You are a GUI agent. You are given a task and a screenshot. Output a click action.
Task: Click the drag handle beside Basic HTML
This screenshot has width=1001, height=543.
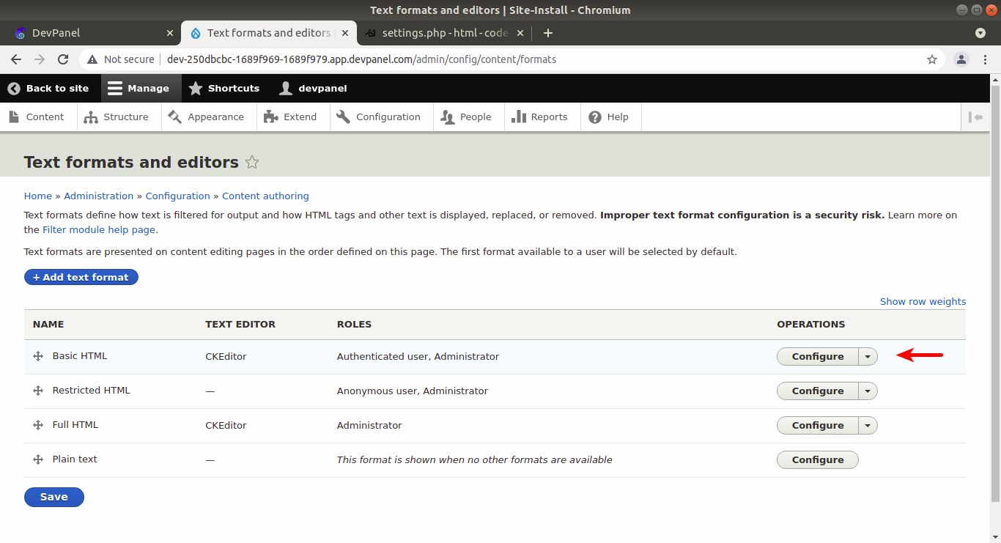click(37, 356)
